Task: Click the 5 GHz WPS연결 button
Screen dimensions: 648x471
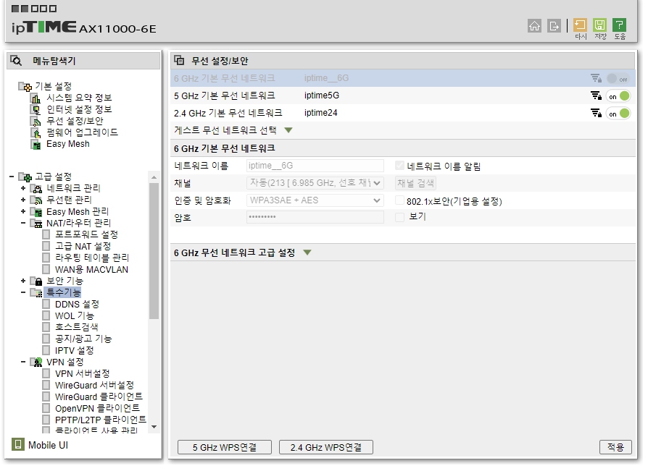Action: tap(225, 448)
